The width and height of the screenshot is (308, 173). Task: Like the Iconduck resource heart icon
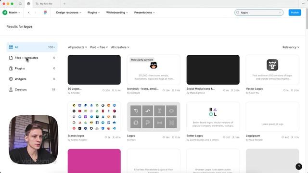pos(164,90)
